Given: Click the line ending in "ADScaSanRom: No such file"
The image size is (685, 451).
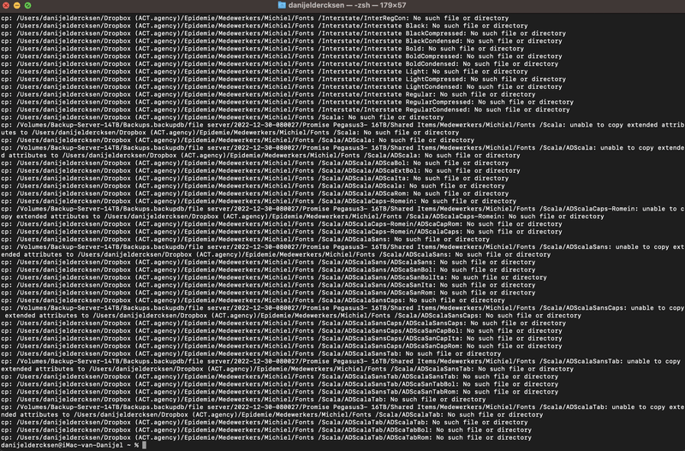Looking at the screenshot, I should point(268,293).
